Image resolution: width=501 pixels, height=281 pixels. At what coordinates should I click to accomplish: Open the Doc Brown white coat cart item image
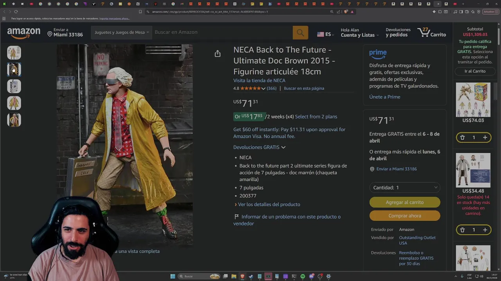click(x=473, y=170)
